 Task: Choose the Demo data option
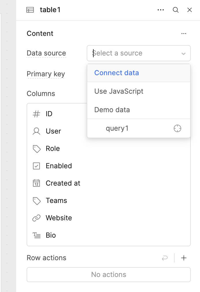click(112, 110)
